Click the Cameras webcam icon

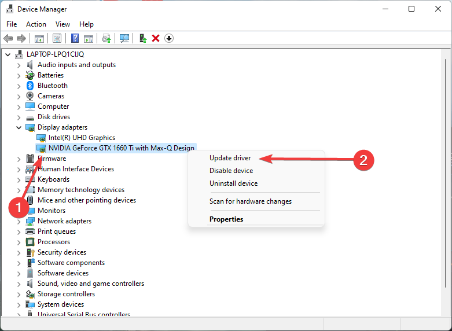30,96
